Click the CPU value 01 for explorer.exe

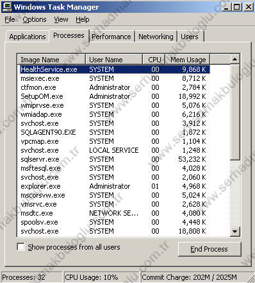click(155, 186)
